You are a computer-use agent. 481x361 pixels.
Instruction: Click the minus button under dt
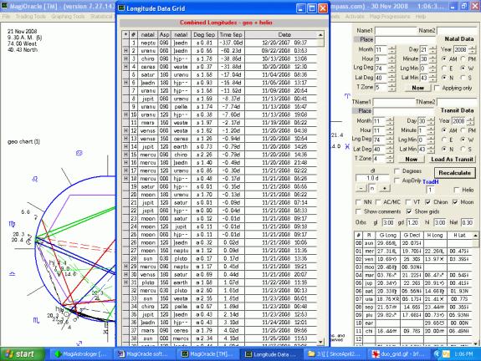tap(361, 188)
